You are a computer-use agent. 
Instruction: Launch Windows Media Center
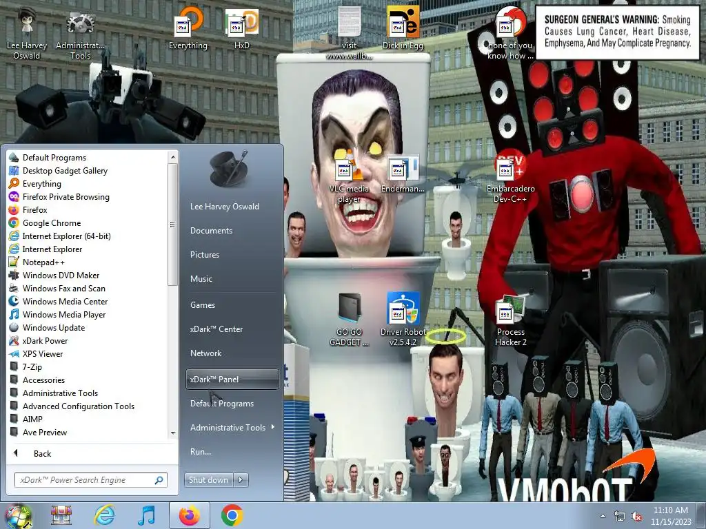pyautogui.click(x=65, y=301)
